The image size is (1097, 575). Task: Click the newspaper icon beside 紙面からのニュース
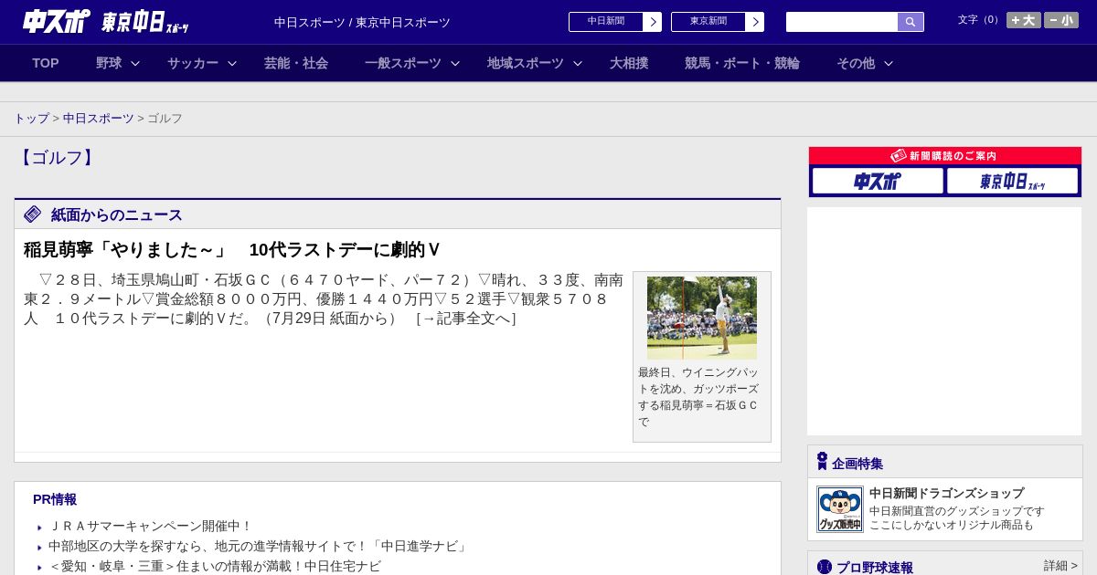33,214
